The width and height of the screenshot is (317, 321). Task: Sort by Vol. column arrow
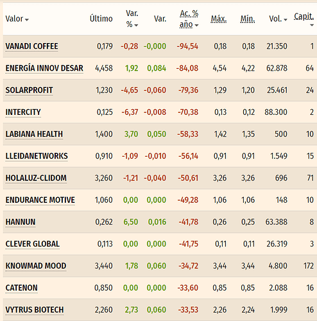(286, 20)
